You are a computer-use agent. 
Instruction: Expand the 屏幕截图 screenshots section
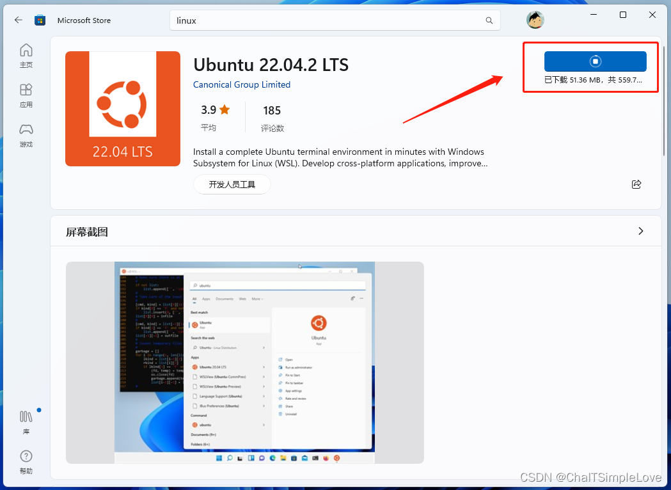click(640, 231)
